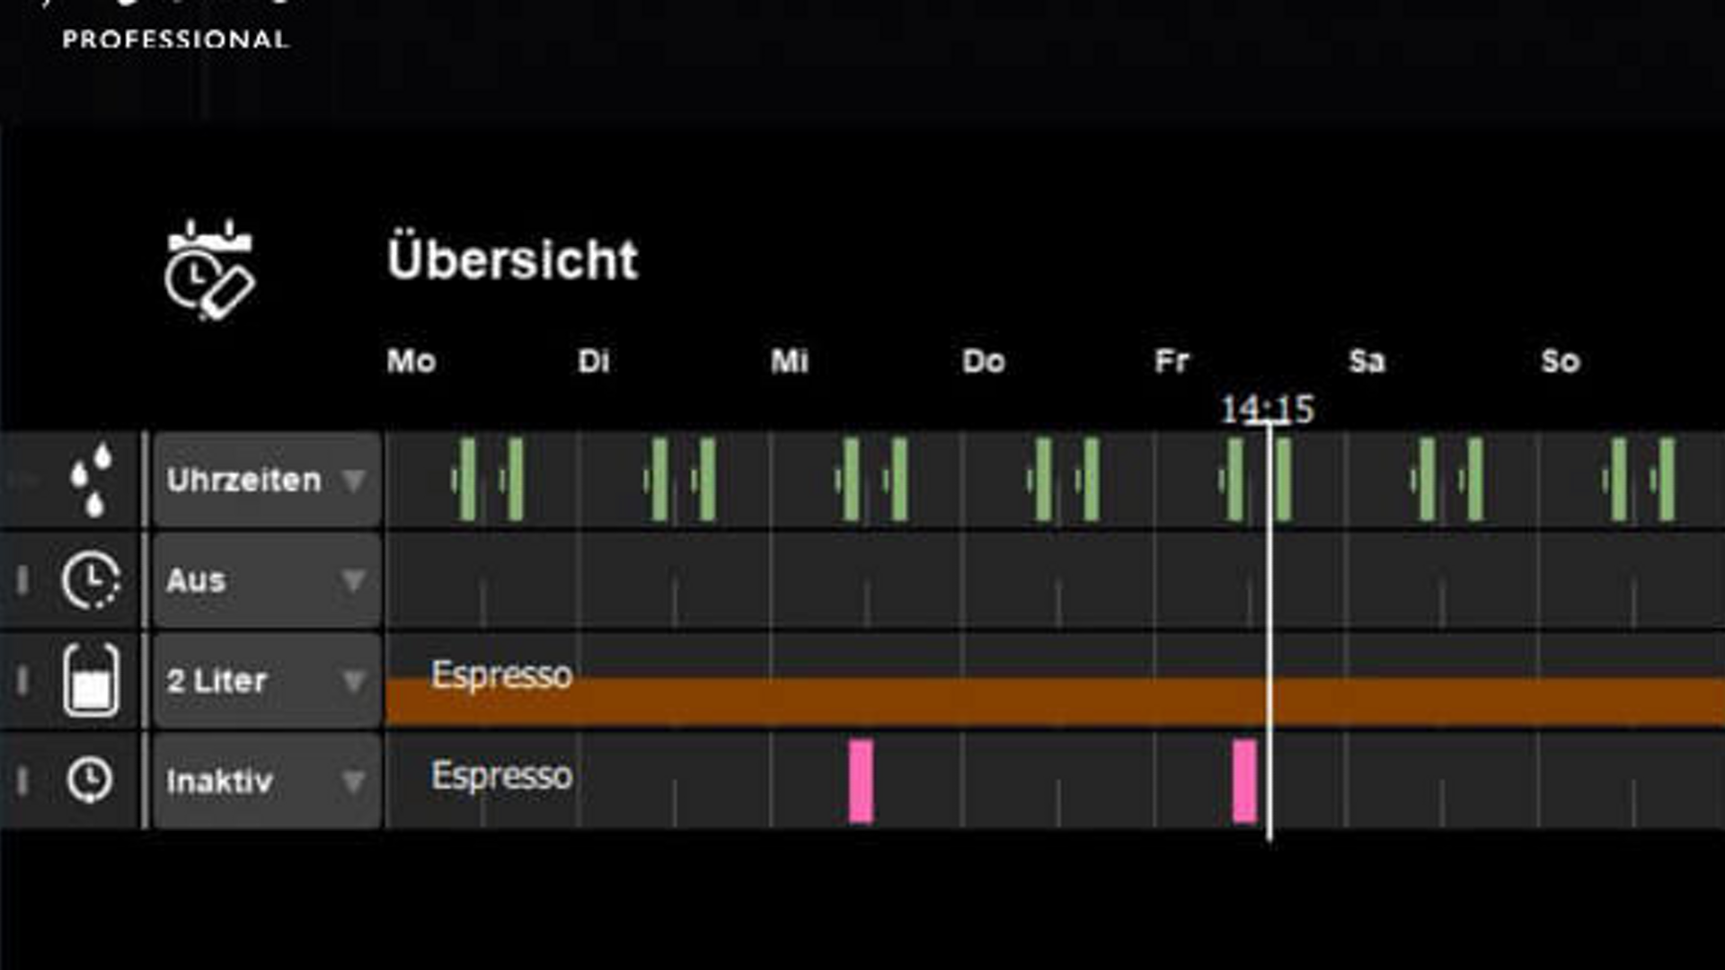Click the water tank container icon
This screenshot has height=970, width=1725.
coord(91,681)
